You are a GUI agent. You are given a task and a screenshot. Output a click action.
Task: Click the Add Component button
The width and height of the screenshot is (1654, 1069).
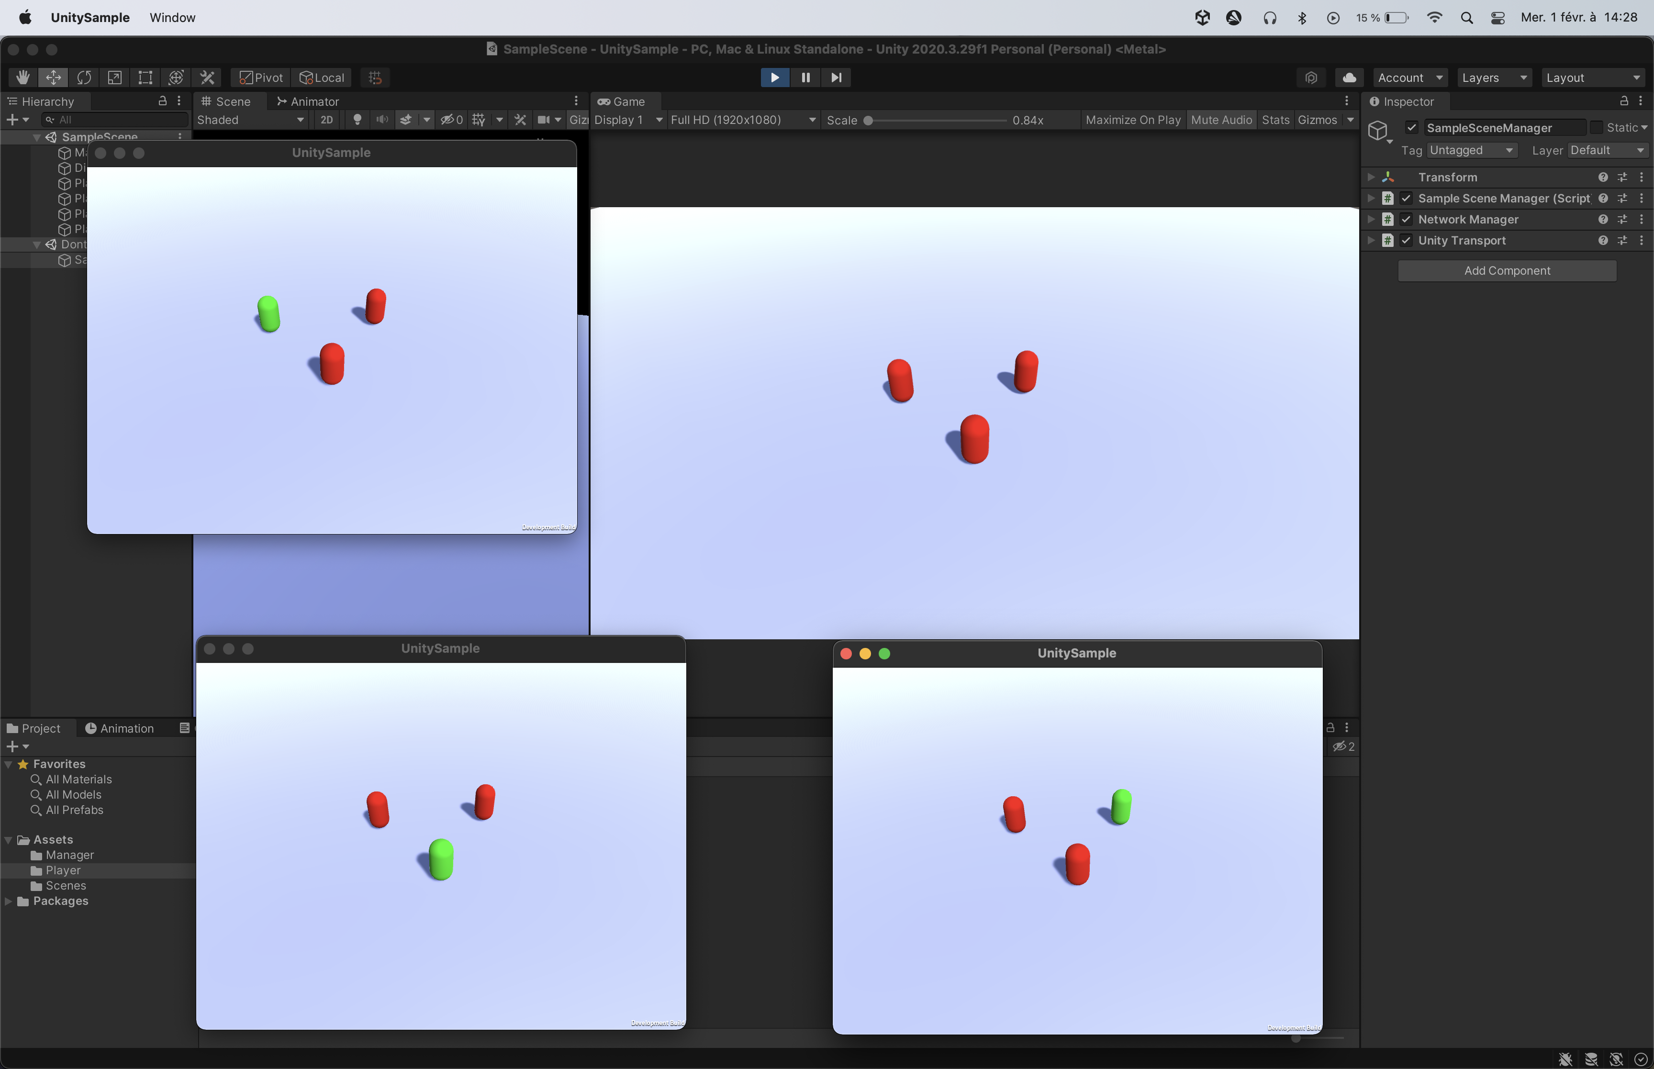tap(1506, 271)
